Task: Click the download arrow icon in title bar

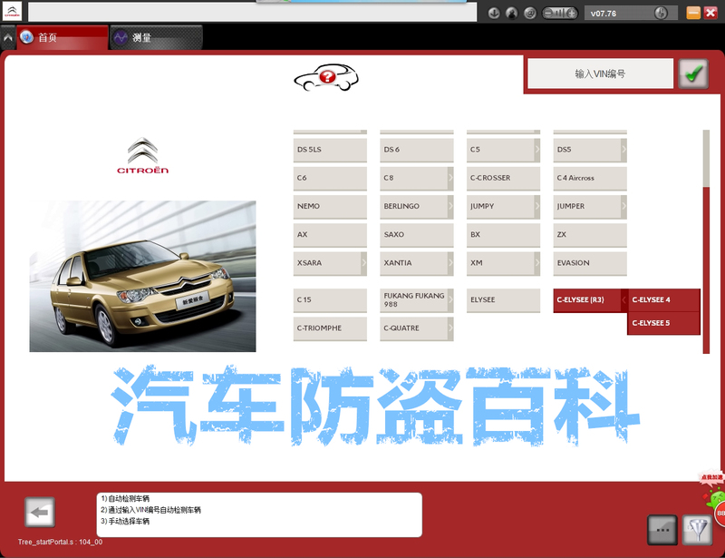Action: 494,13
